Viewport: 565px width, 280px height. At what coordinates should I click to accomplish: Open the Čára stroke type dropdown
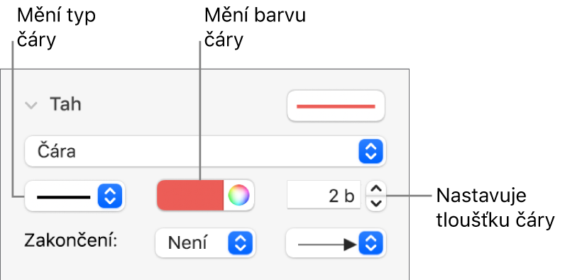pyautogui.click(x=205, y=151)
